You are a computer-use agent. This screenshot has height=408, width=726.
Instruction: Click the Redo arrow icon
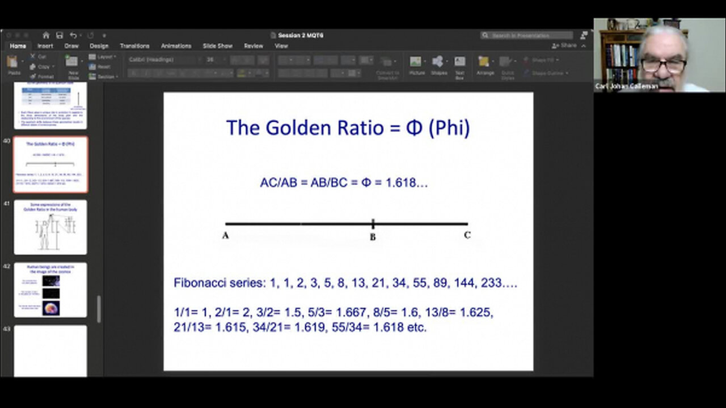pyautogui.click(x=90, y=35)
